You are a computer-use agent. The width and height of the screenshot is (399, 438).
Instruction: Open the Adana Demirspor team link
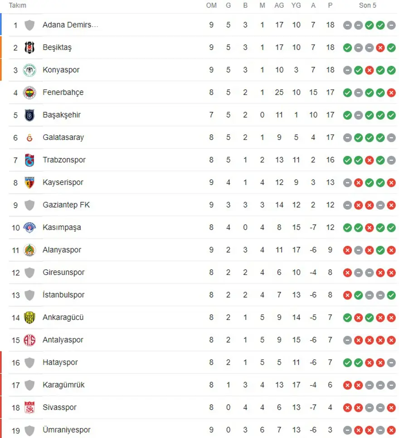pos(70,25)
